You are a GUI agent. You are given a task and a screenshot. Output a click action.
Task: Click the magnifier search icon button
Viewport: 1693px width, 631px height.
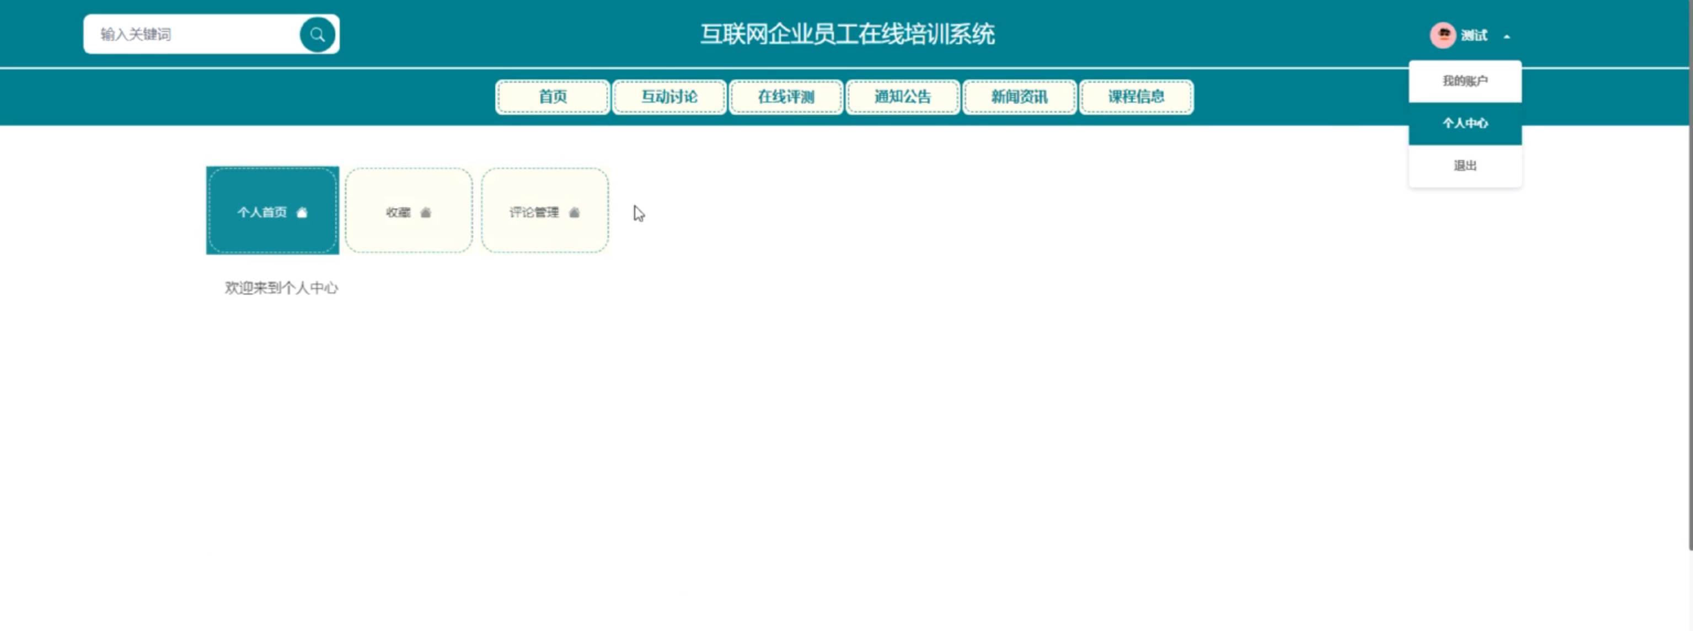[318, 35]
